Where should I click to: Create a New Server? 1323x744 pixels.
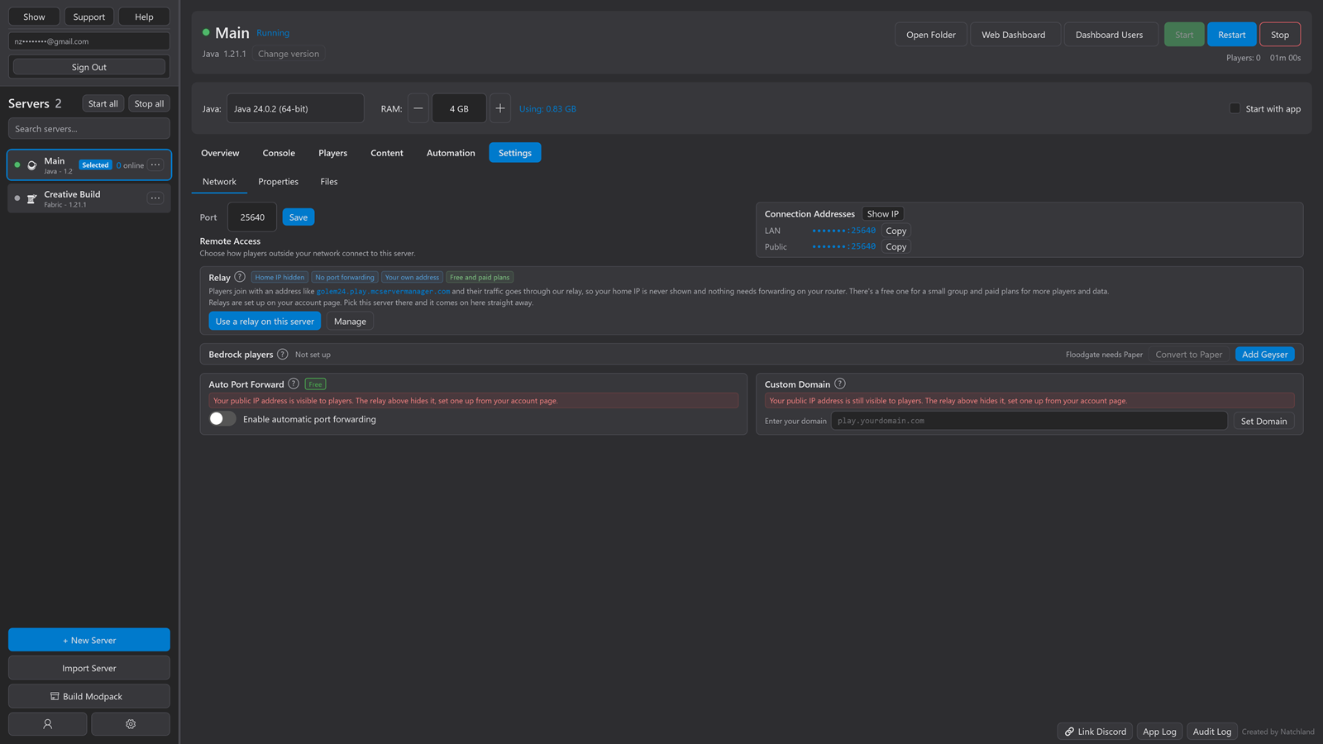89,640
